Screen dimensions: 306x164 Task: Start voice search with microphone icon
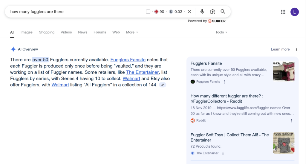click(202, 12)
